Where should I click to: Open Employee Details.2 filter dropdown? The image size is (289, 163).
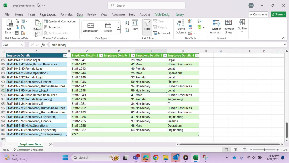[133, 56]
